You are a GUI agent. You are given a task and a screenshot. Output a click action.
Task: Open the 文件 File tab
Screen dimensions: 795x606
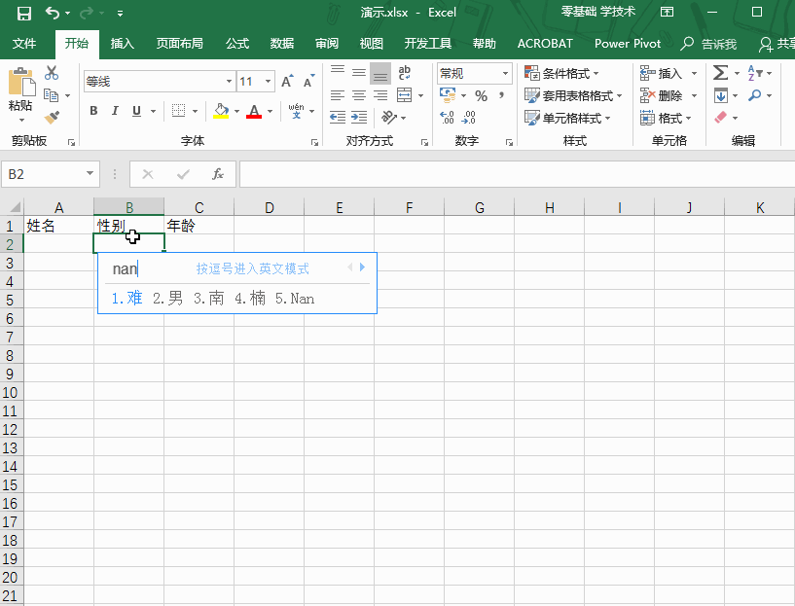point(23,44)
